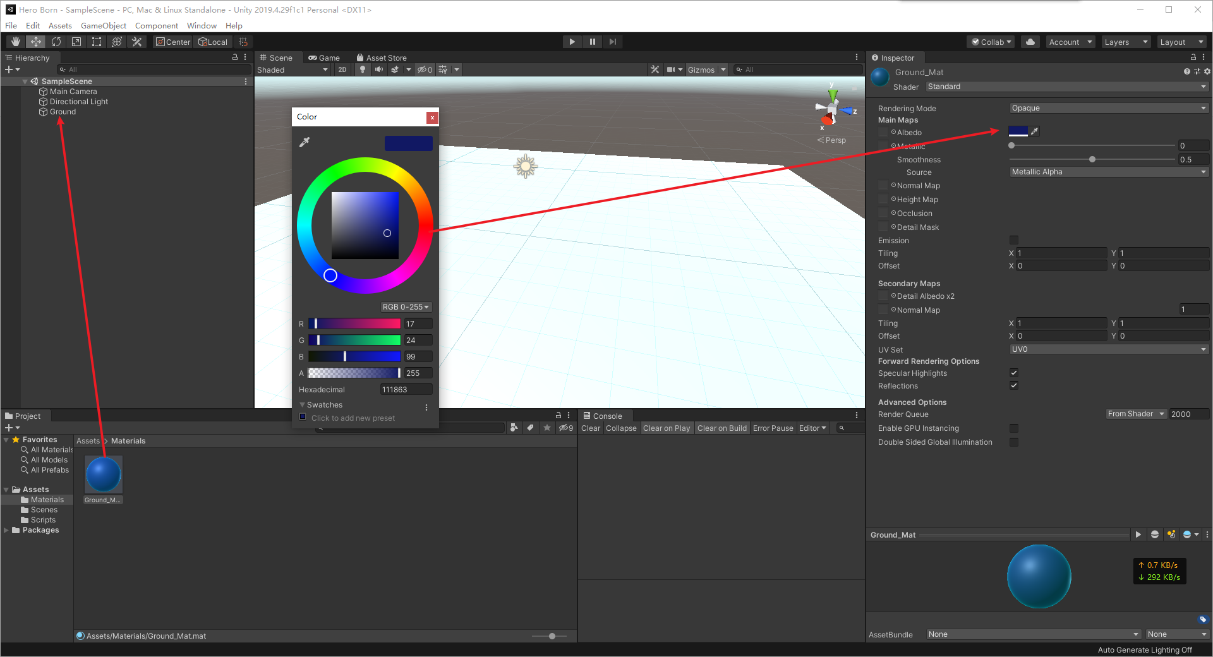Click the Pause button
This screenshot has width=1213, height=657.
[592, 42]
